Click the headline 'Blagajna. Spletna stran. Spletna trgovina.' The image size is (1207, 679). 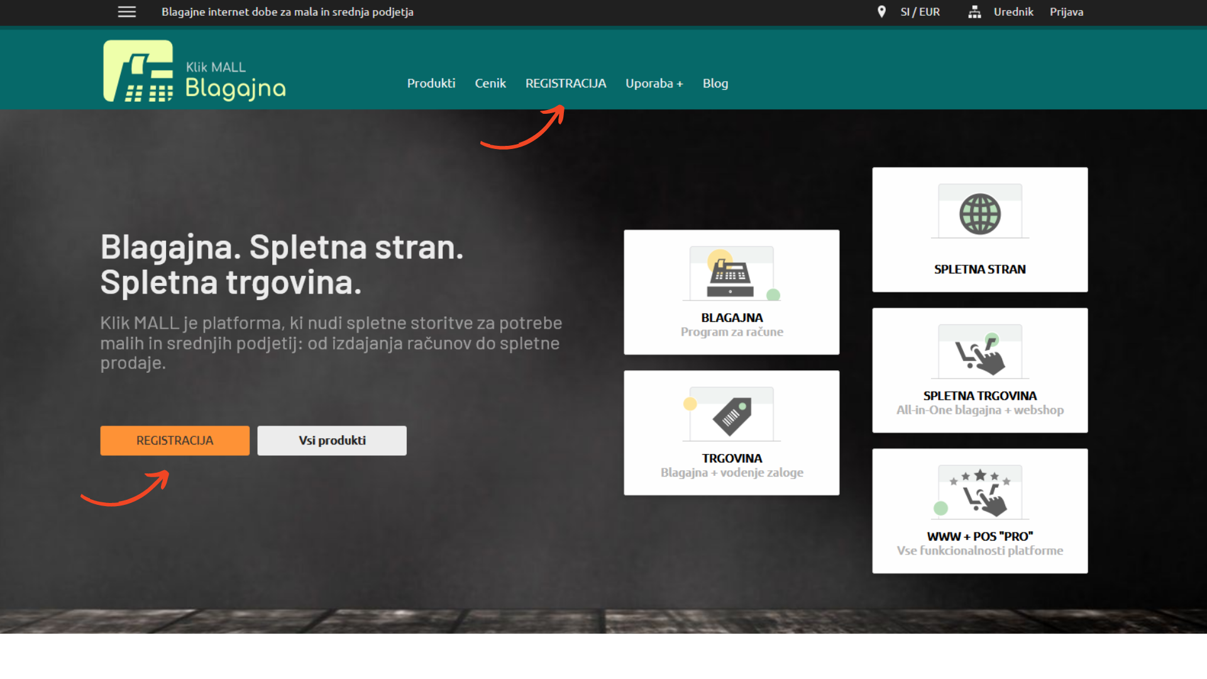282,264
